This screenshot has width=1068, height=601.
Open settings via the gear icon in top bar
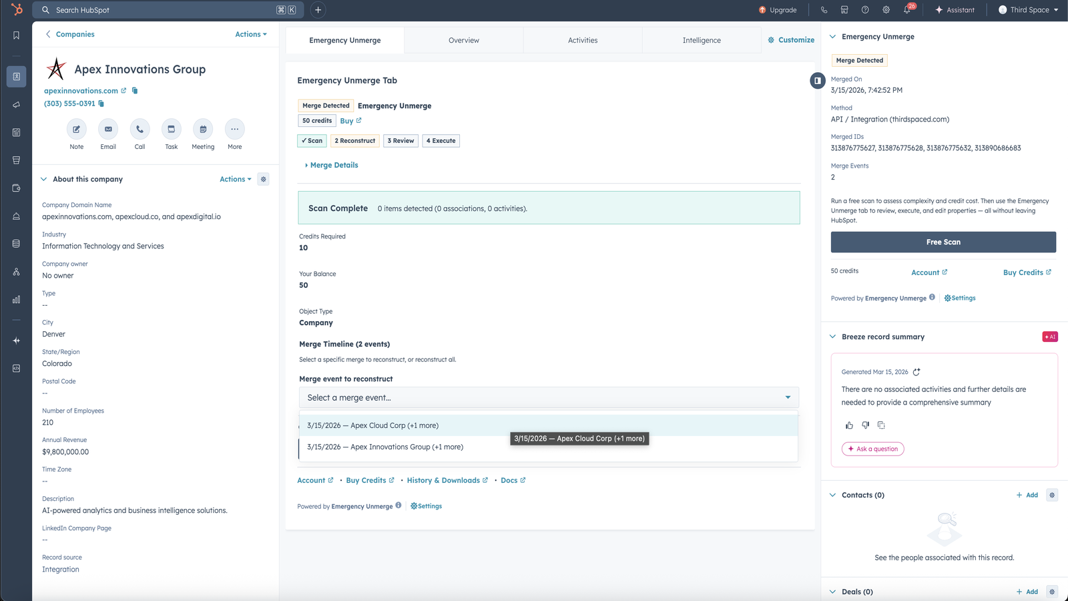coord(886,9)
